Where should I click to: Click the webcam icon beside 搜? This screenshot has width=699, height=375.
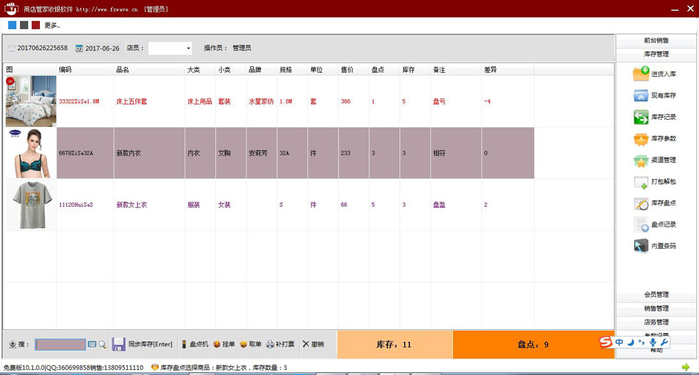13,344
